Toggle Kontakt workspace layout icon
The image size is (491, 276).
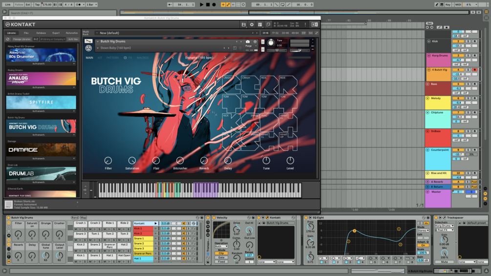point(260,24)
